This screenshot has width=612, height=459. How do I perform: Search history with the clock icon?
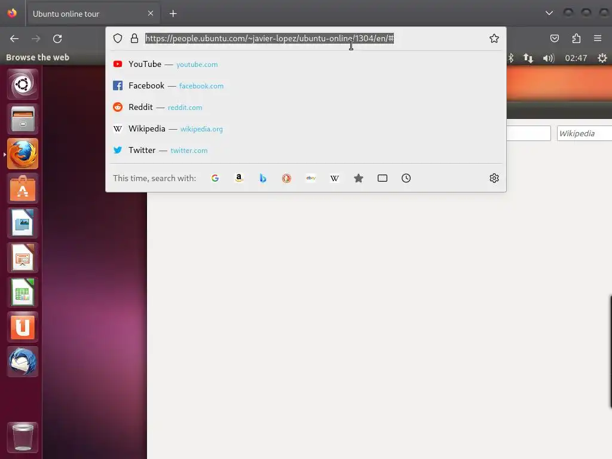406,178
